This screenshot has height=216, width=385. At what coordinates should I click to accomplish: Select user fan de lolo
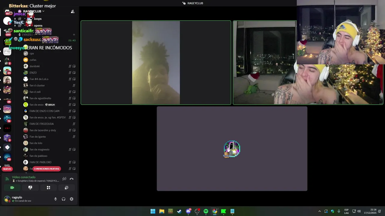49,143
